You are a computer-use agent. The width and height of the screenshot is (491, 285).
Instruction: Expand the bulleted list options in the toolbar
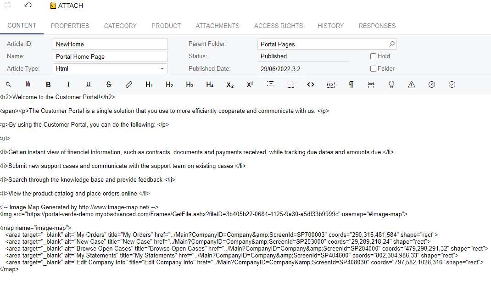[270, 84]
